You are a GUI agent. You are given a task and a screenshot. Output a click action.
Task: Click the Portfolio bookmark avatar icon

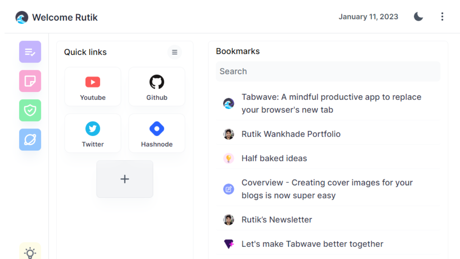[229, 134]
